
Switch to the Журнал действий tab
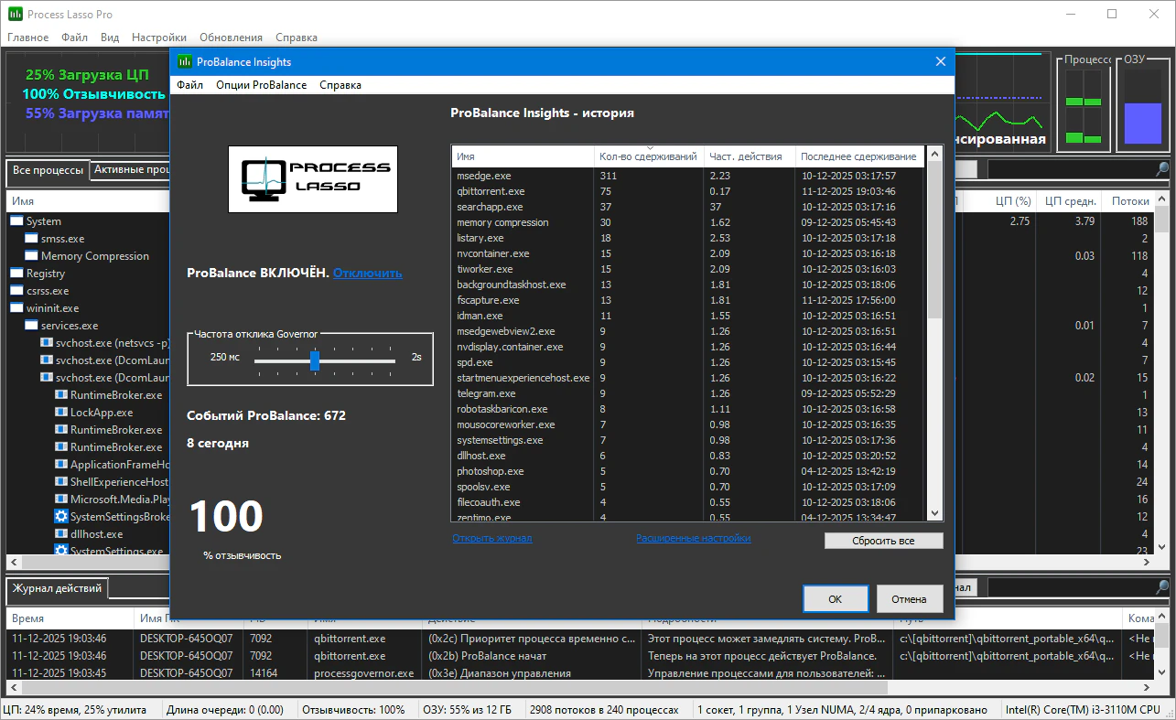point(57,587)
